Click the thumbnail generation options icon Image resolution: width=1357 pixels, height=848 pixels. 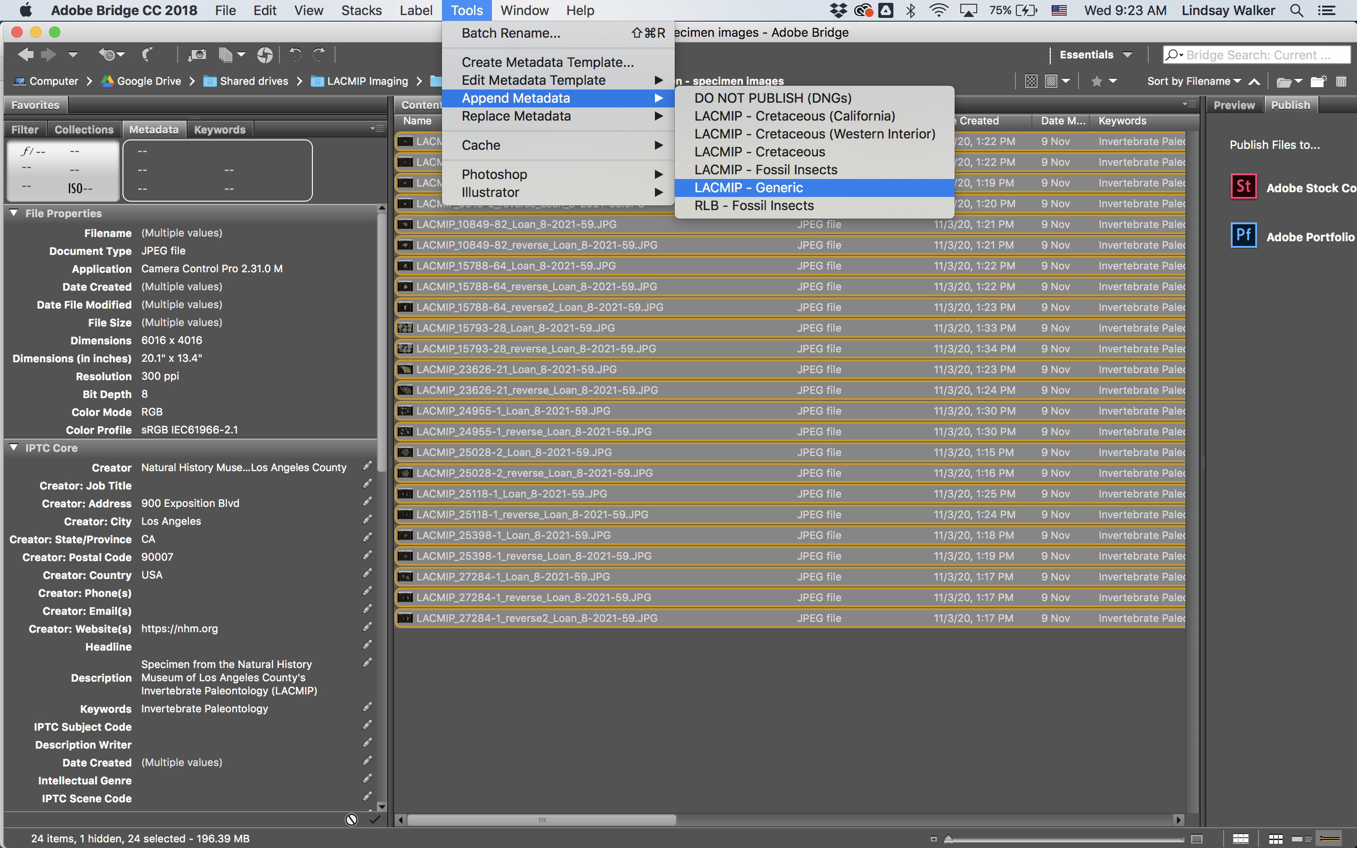pyautogui.click(x=1051, y=82)
